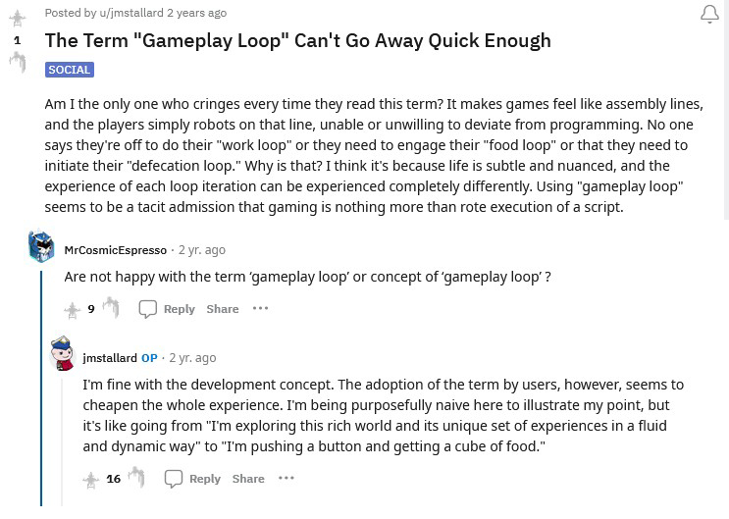Share MrCosmicEspresso's comment
The image size is (729, 519).
click(223, 308)
